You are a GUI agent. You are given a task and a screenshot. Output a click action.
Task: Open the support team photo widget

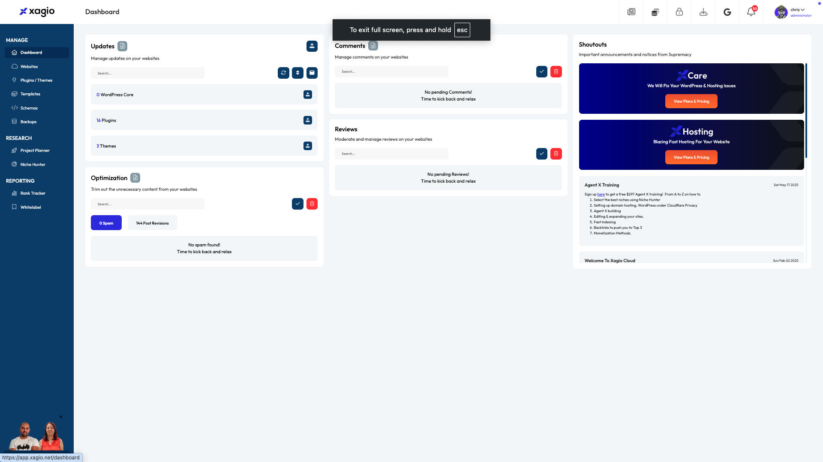(37, 436)
